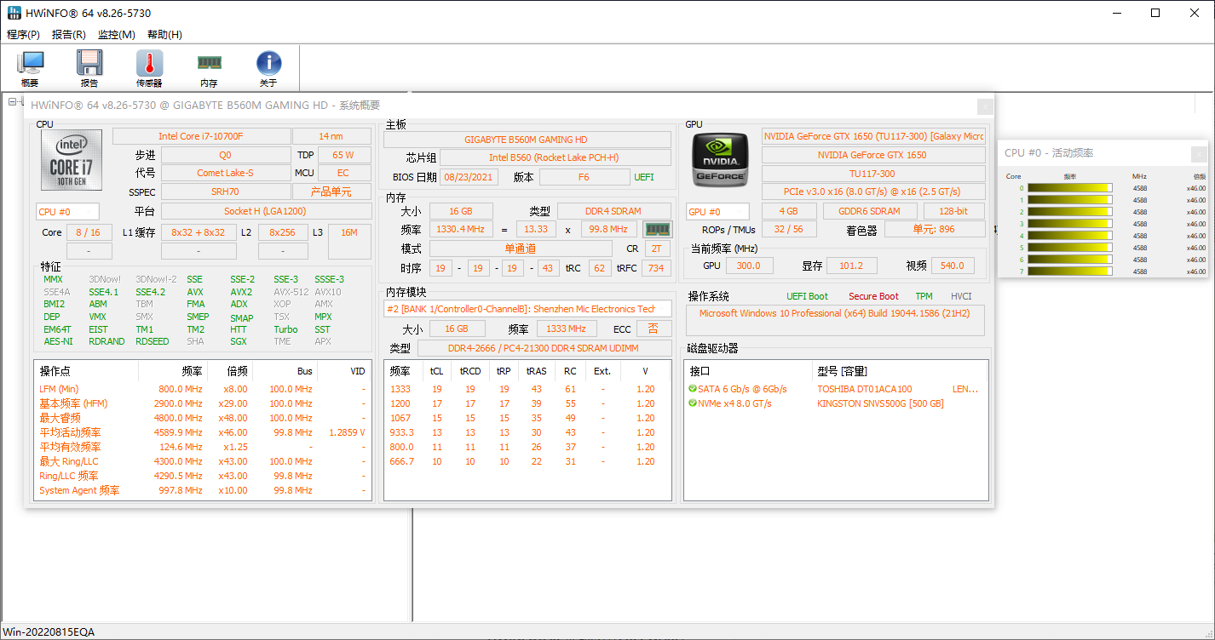Open the 监控(M) menu

(117, 35)
